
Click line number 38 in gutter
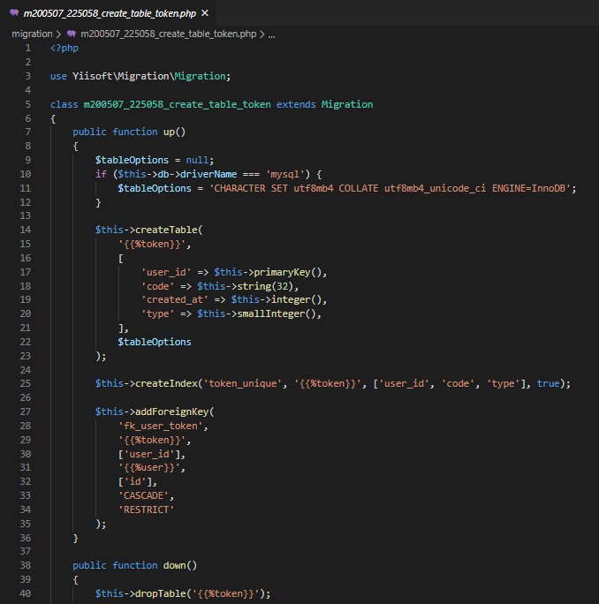26,565
